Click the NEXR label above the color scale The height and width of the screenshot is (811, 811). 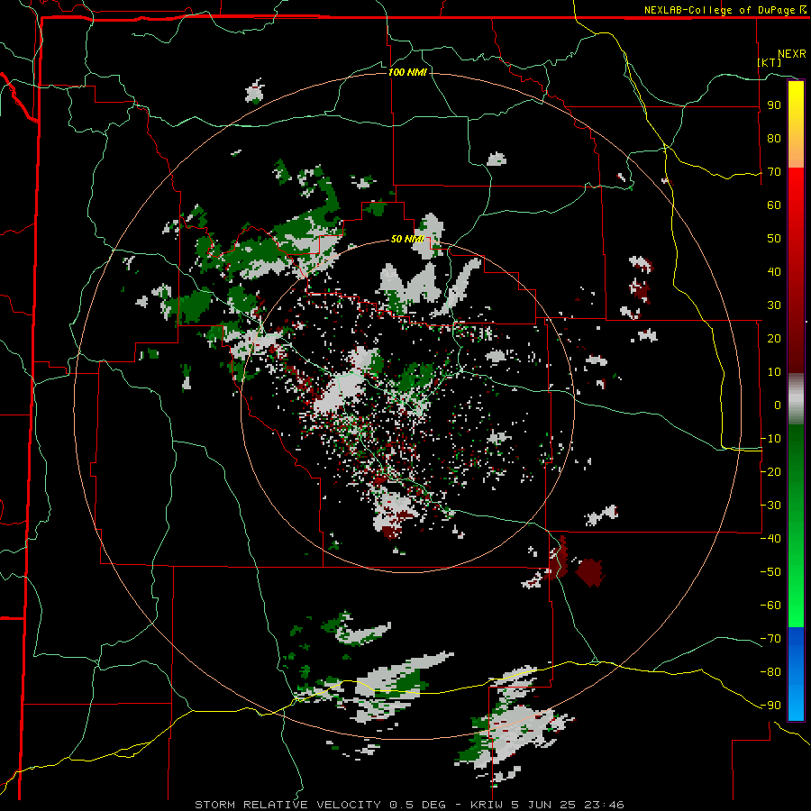(x=791, y=54)
